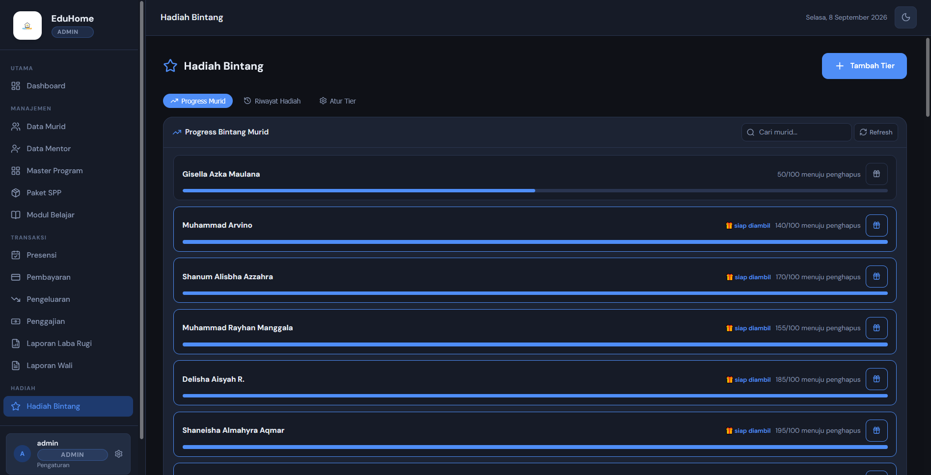The height and width of the screenshot is (475, 931).
Task: Go to Presensi in the sidebar
Action: click(x=68, y=255)
